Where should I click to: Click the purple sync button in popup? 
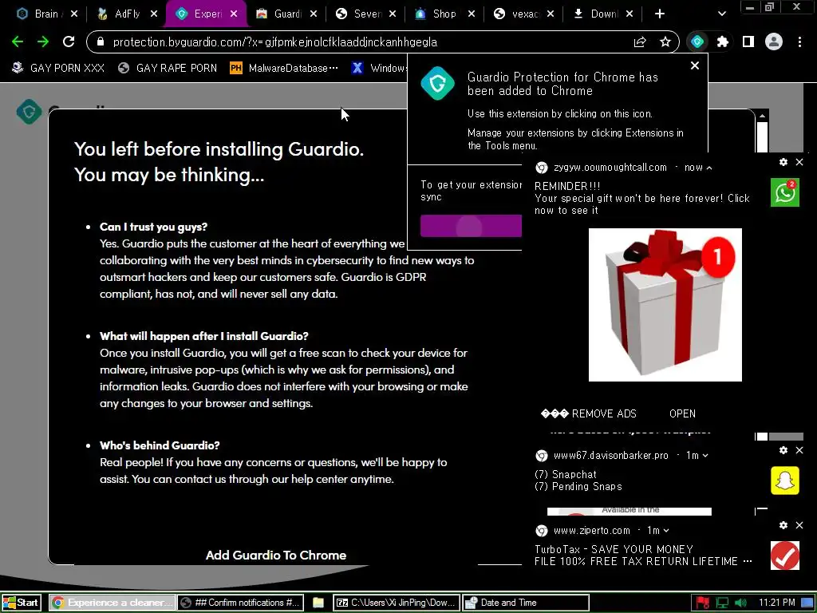pos(471,226)
